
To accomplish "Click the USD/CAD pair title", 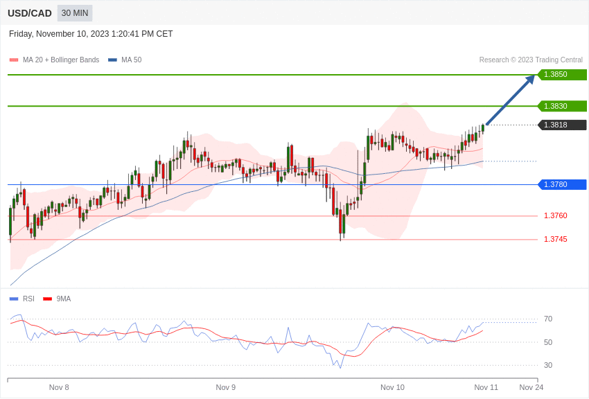I will (x=30, y=13).
